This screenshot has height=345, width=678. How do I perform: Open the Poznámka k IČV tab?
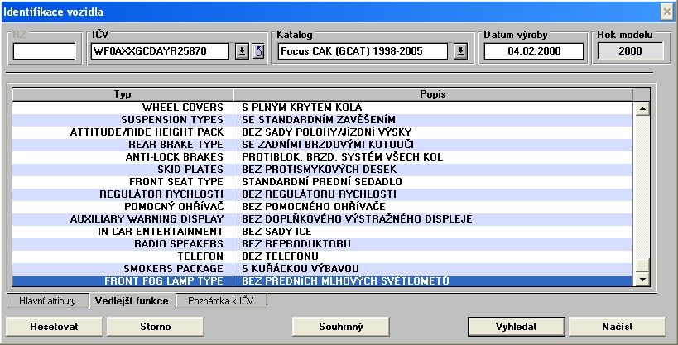pos(221,301)
